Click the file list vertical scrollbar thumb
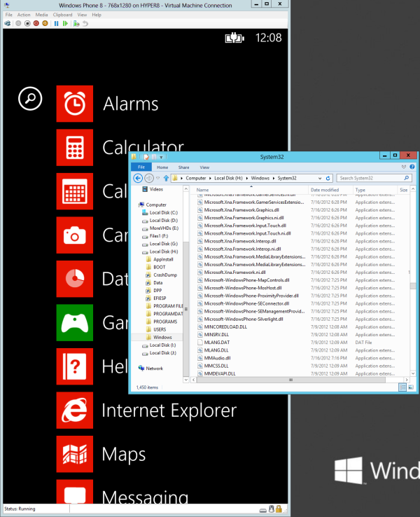Image resolution: width=420 pixels, height=517 pixels. (413, 286)
